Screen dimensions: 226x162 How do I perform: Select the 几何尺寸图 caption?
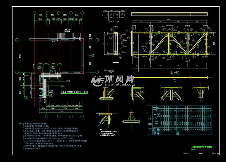point(114,22)
